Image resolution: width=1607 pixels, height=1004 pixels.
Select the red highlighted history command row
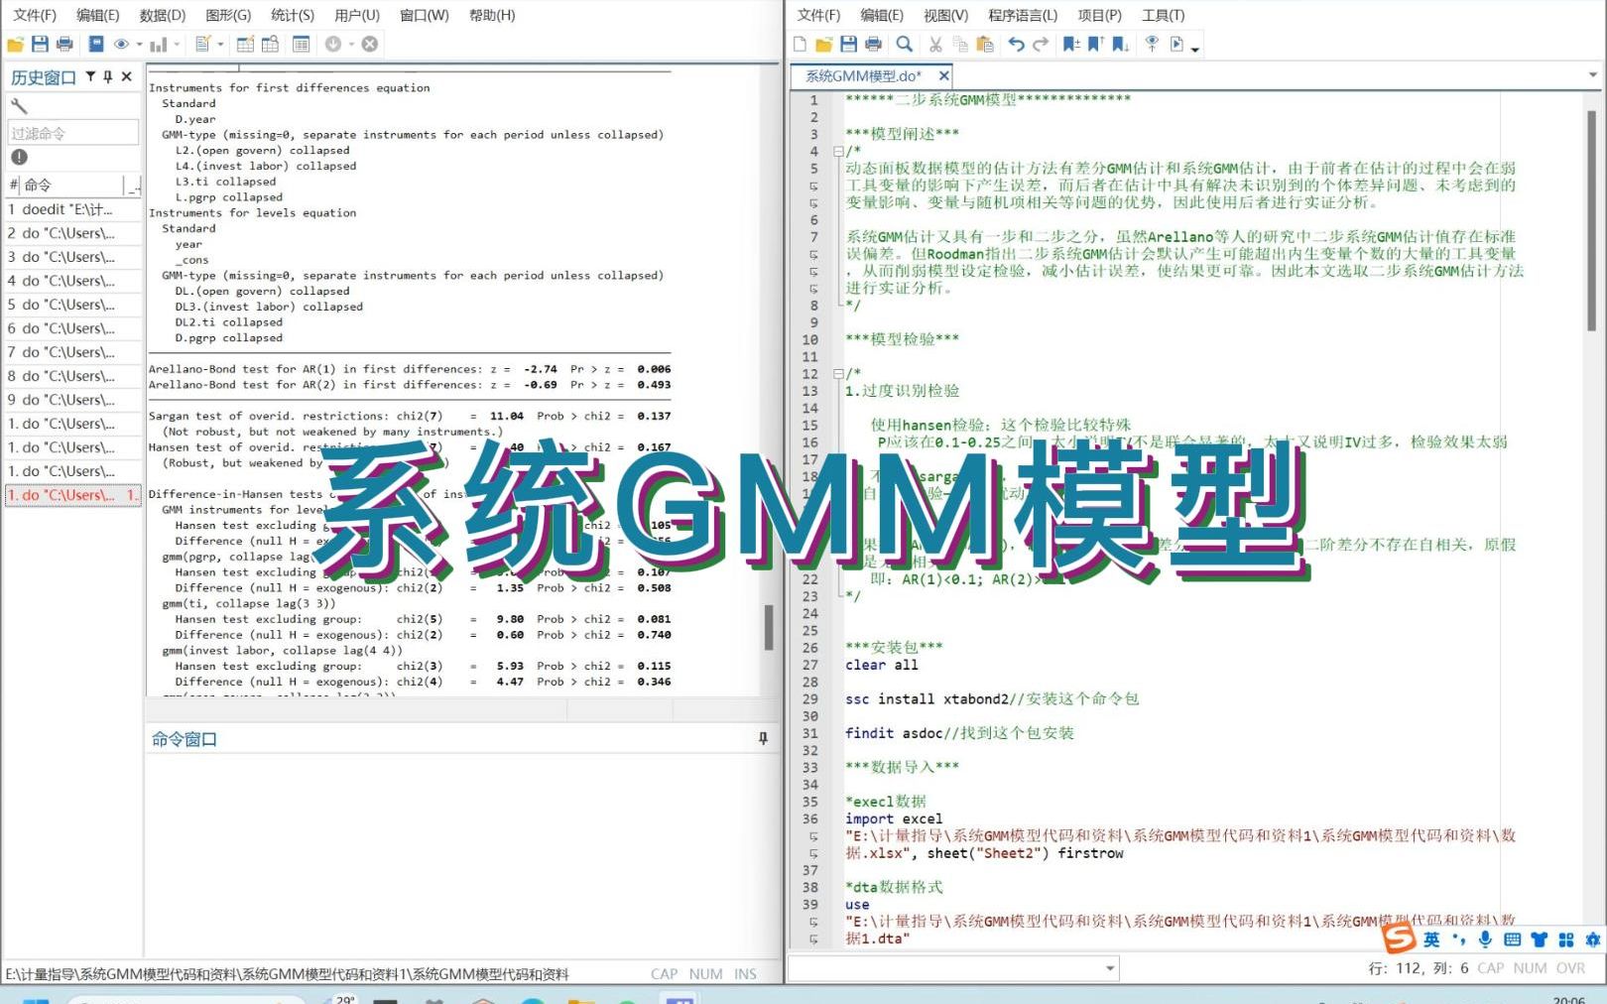(x=73, y=495)
